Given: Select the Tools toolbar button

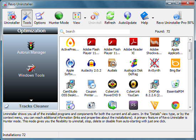Looking at the screenshot, I should pyautogui.click(x=27, y=18).
